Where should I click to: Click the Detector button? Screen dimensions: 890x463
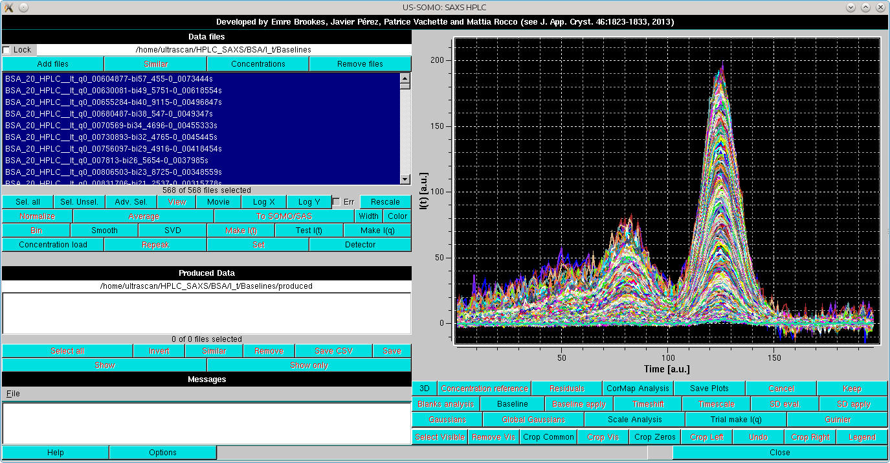(x=361, y=245)
